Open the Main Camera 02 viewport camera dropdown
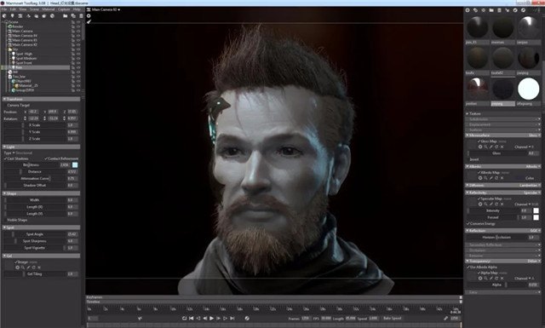Image resolution: width=545 pixels, height=328 pixels. (106, 9)
